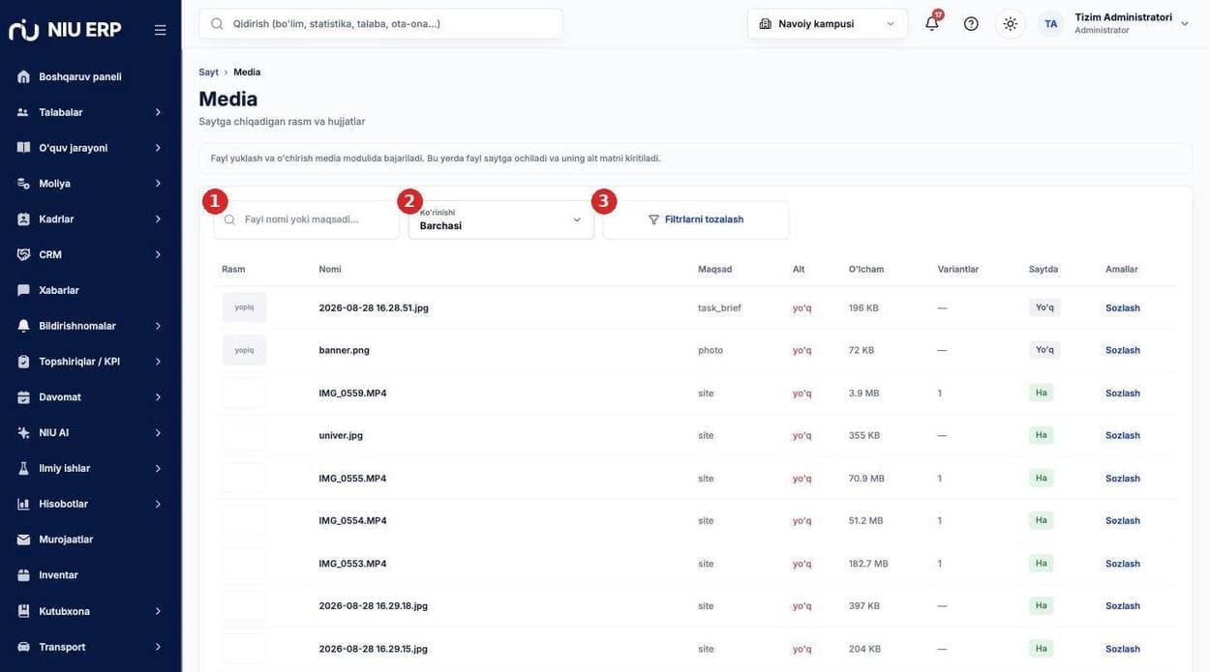Click the CRM sidebar icon

pyautogui.click(x=23, y=254)
